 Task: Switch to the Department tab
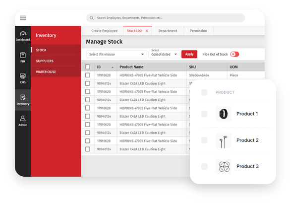click(x=168, y=31)
